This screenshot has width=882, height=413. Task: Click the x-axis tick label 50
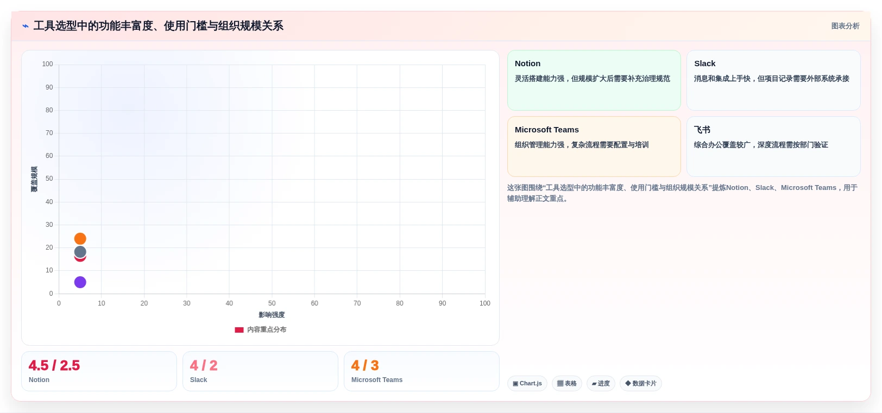tap(272, 303)
